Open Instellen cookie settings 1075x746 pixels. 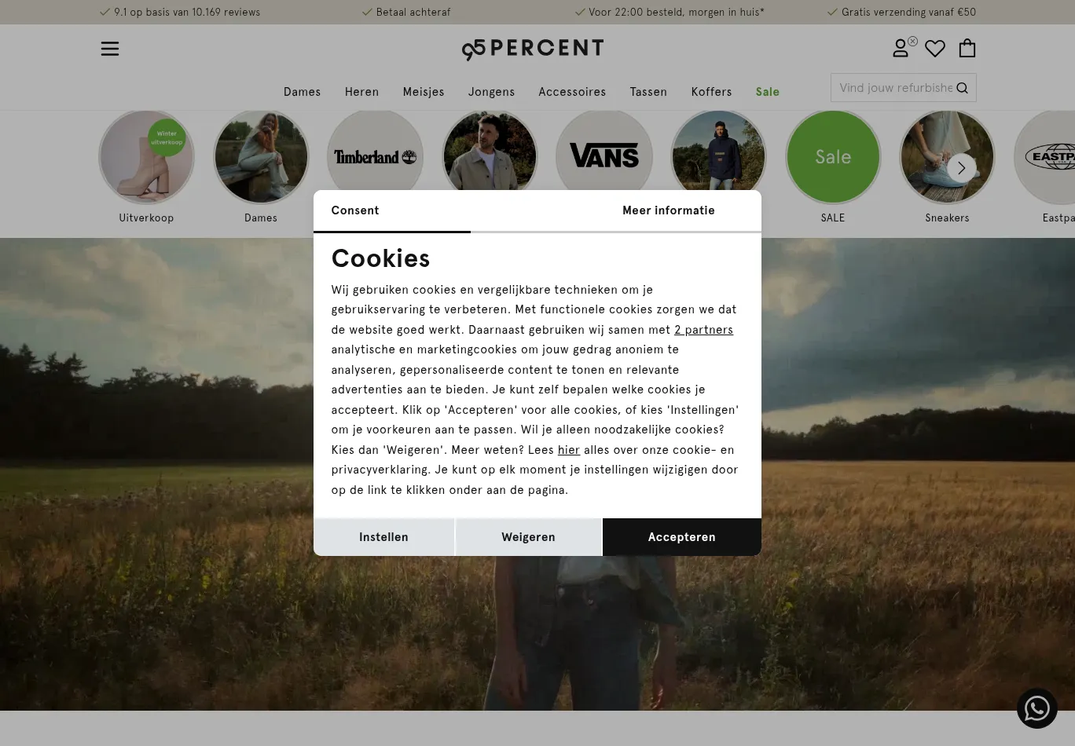coord(383,537)
